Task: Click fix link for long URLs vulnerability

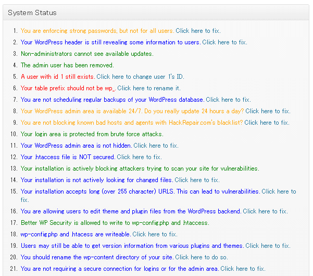Action: pos(279,191)
